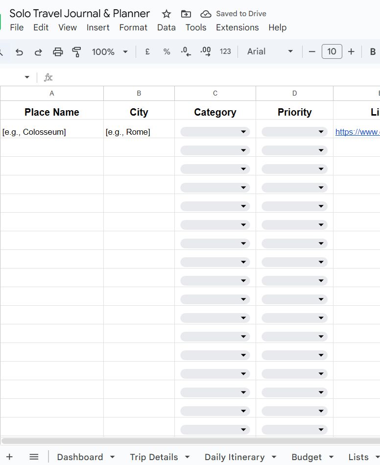Expand the Category dropdown in the Colosseum row

click(x=215, y=132)
